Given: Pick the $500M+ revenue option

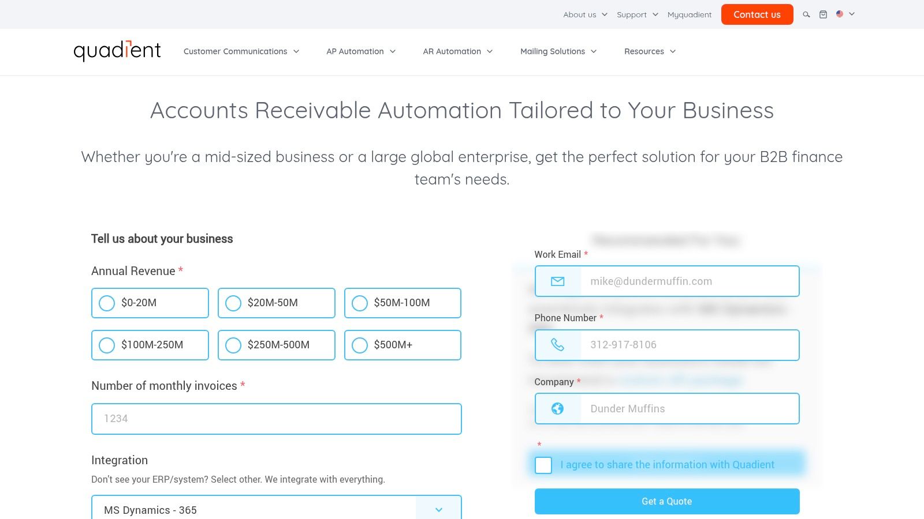Looking at the screenshot, I should pos(403,345).
